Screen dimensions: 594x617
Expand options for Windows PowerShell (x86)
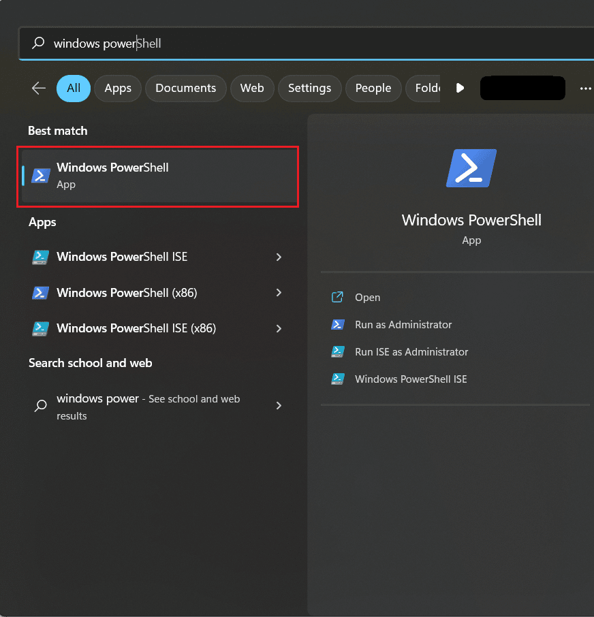coord(279,292)
